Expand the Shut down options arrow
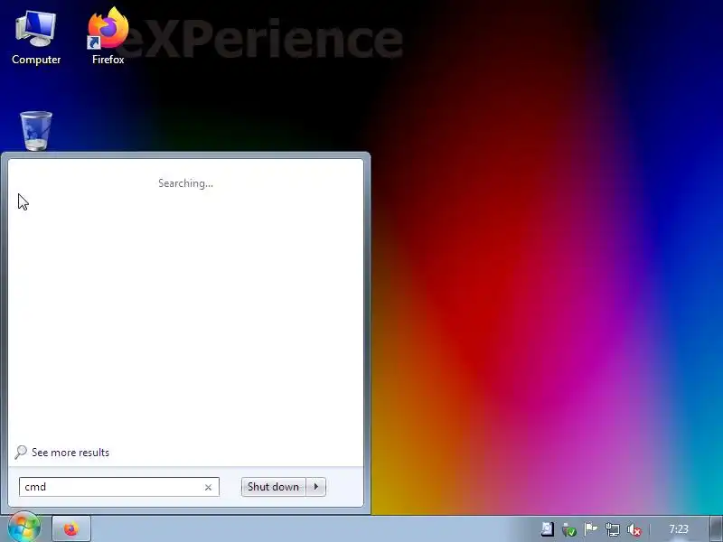 [315, 487]
